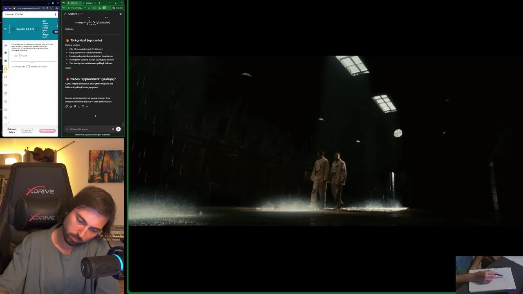Share the ChatGPT response
Image resolution: width=523 pixels, height=294 pixels.
point(79,107)
